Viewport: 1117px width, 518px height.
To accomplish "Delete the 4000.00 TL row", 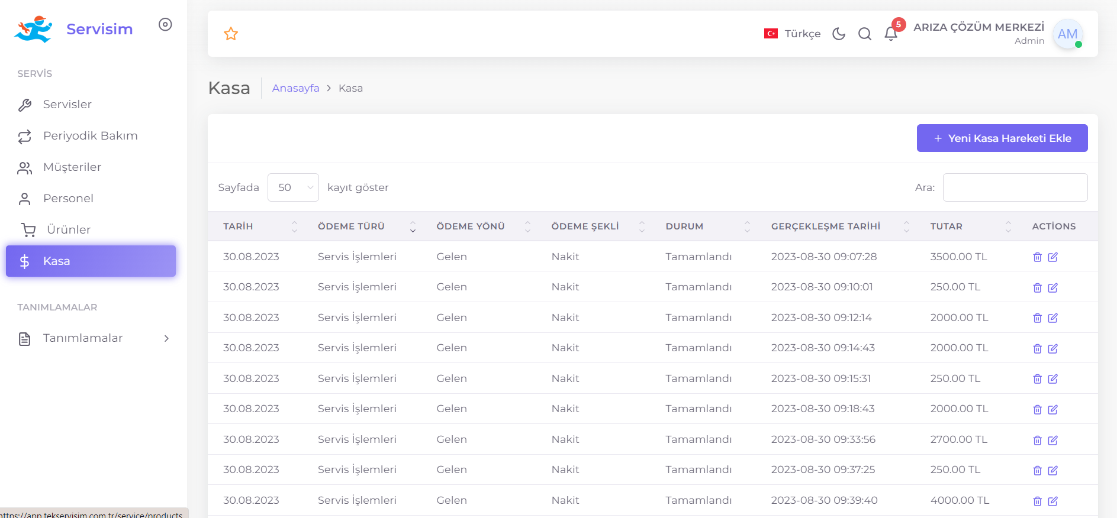I will [1037, 501].
